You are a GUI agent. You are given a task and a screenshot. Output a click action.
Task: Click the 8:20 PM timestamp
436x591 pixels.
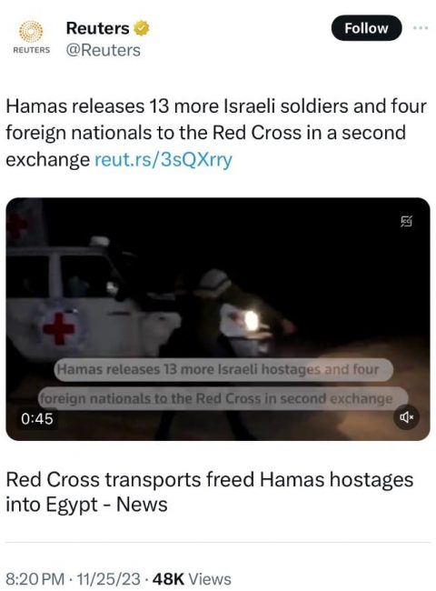tap(33, 579)
